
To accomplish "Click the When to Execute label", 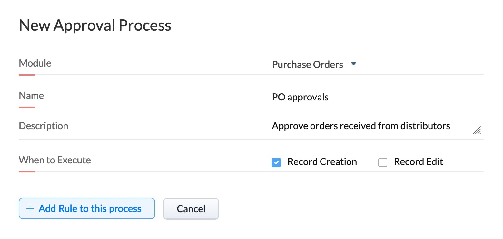I will [55, 160].
